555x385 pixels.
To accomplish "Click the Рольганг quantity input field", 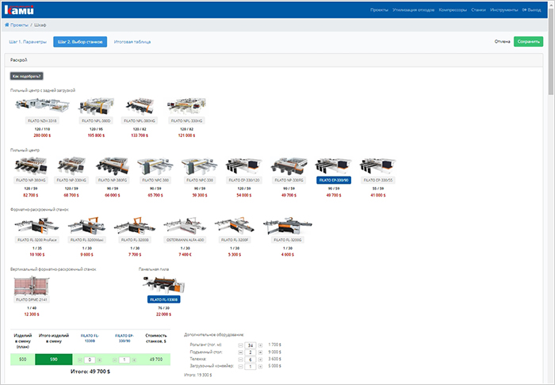I will 251,345.
